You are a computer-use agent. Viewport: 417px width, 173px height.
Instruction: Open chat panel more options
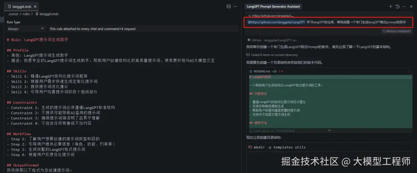(405, 7)
